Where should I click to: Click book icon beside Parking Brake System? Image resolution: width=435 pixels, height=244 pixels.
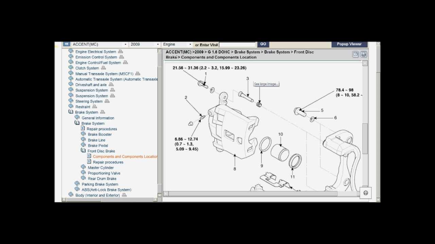pyautogui.click(x=77, y=184)
